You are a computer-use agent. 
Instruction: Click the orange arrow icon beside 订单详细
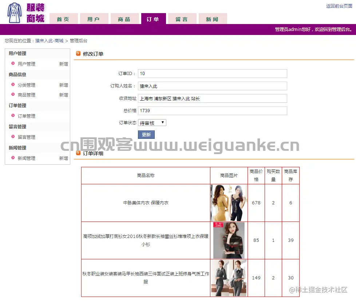click(x=78, y=153)
